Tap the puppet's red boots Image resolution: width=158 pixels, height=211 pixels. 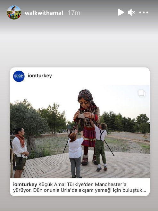coord(89,160)
